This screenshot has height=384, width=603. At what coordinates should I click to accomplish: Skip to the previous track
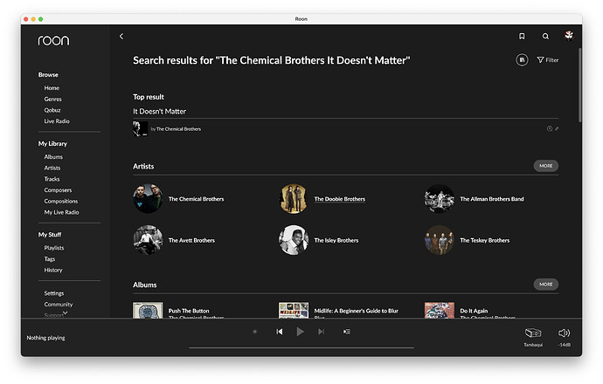click(280, 332)
